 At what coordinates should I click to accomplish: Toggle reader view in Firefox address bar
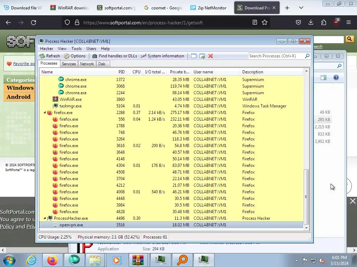(255, 23)
